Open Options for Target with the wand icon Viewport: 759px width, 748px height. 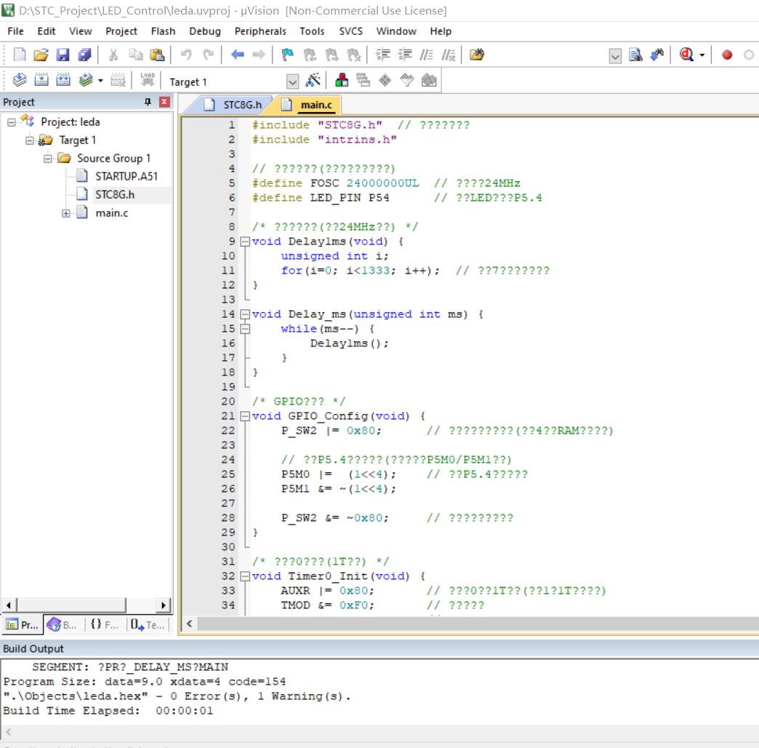tap(313, 80)
